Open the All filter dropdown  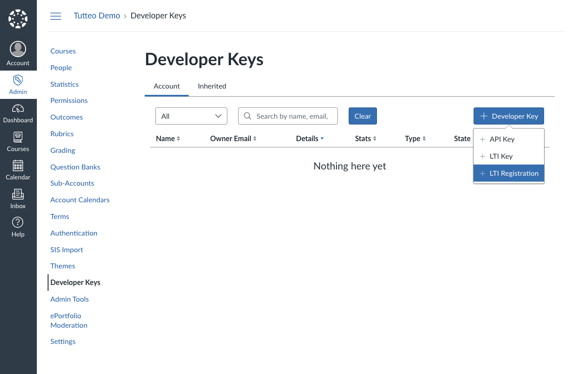(x=191, y=116)
